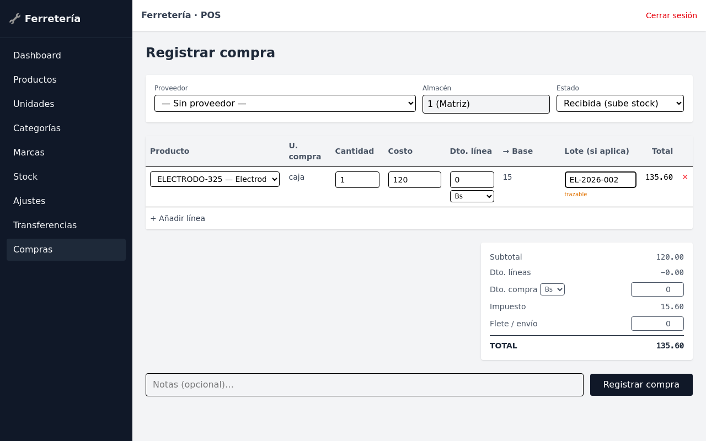The width and height of the screenshot is (706, 441).
Task: Click the Dto. líneas value −0.00
Action: point(672,272)
